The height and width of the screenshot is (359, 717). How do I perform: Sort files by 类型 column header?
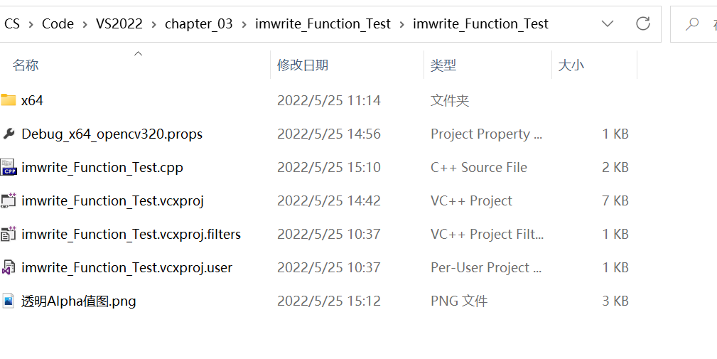[443, 65]
